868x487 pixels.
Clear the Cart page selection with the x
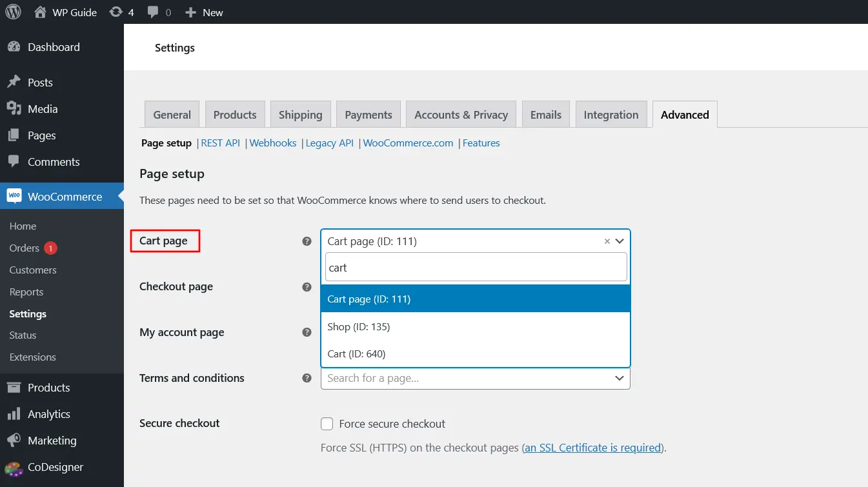pos(607,241)
